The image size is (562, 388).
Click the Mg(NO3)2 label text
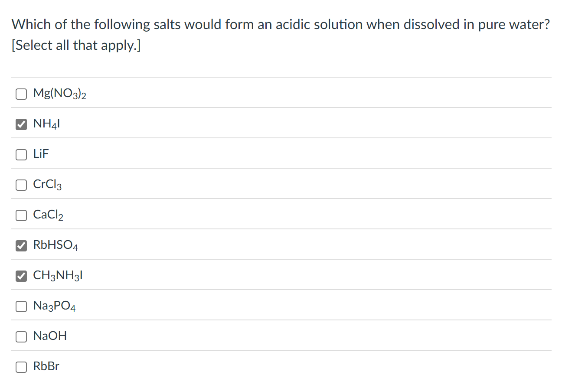point(59,94)
